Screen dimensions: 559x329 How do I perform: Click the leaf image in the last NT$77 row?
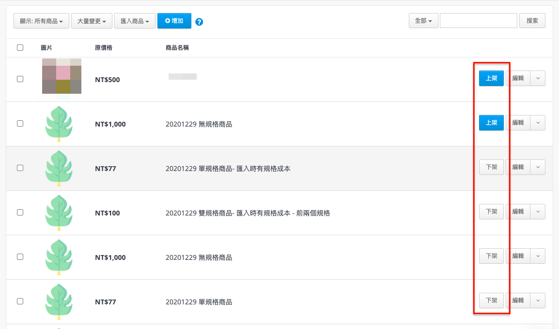coord(59,301)
